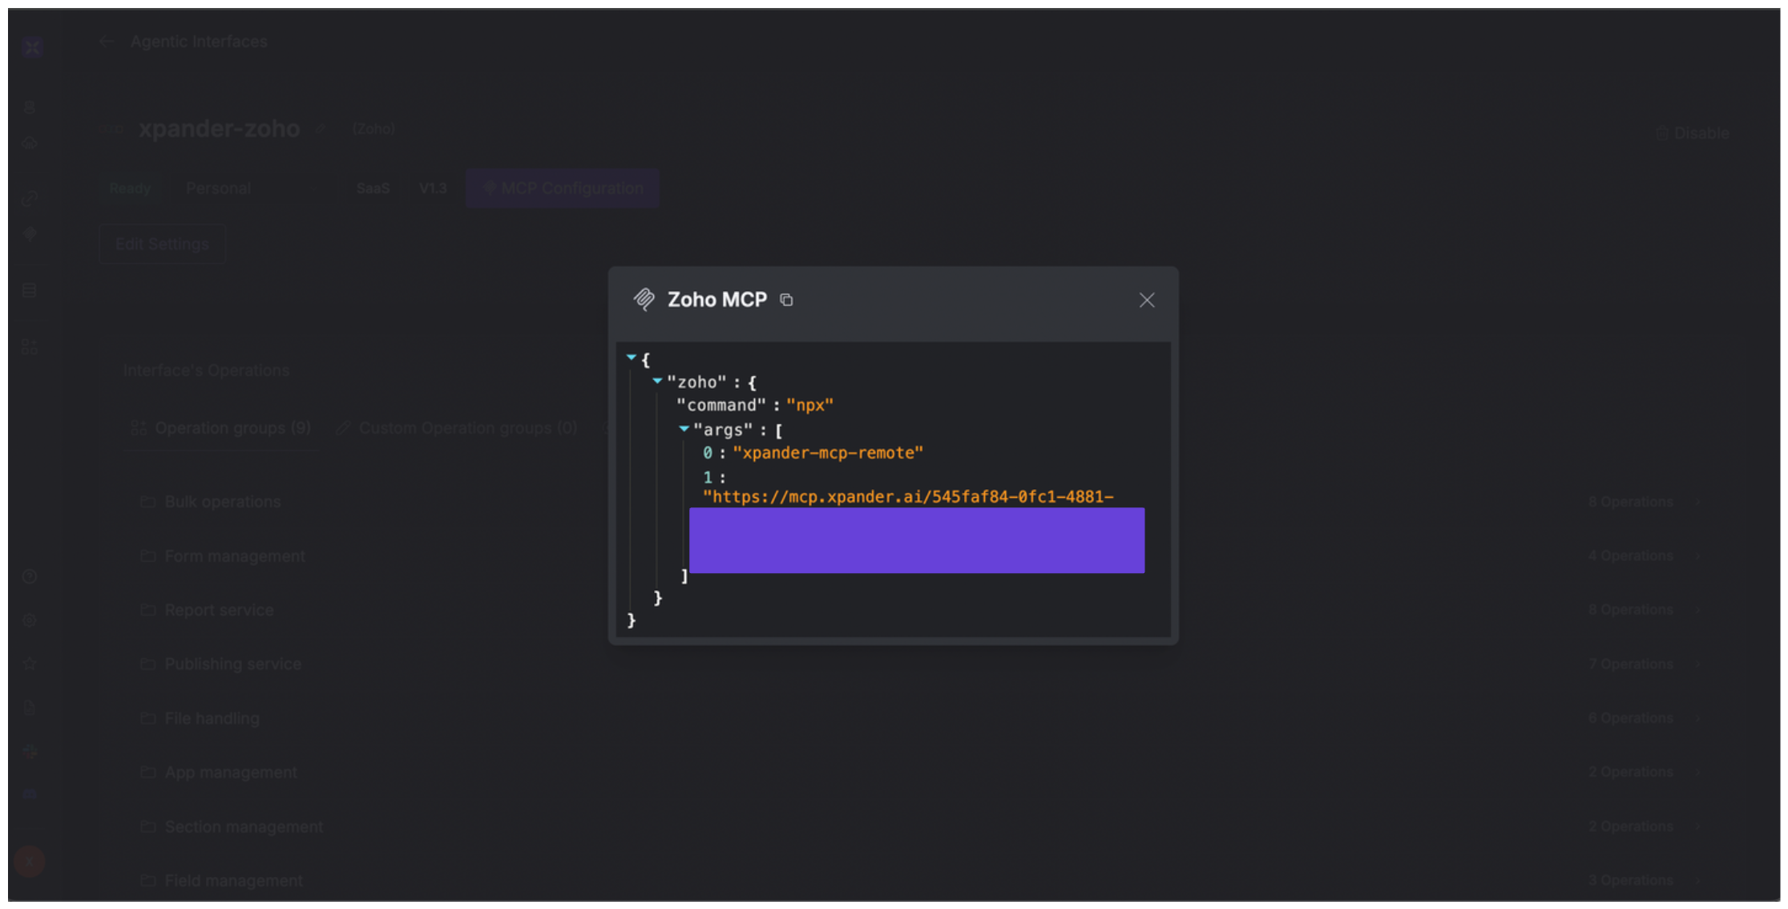Image resolution: width=1788 pixels, height=909 pixels.
Task: Open the link icon in sidebar
Action: [x=30, y=199]
